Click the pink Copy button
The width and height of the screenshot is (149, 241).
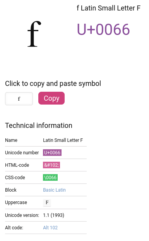click(x=51, y=98)
